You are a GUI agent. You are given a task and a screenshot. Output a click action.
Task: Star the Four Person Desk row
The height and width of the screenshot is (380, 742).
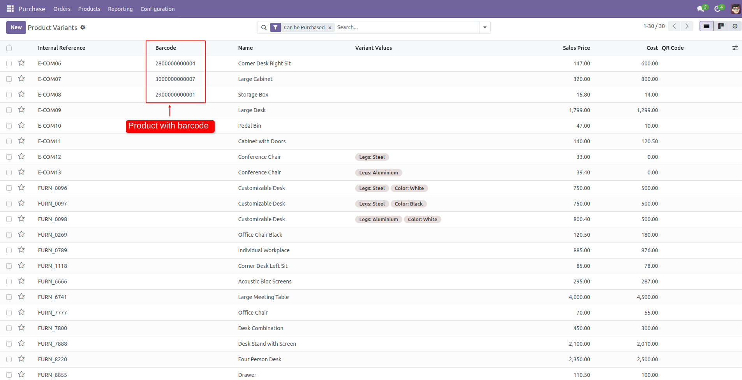[x=21, y=359]
